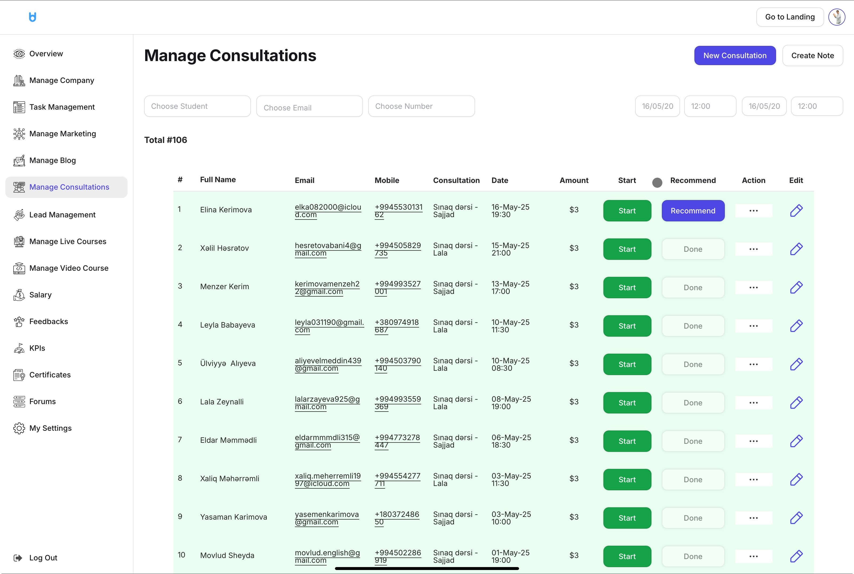The height and width of the screenshot is (574, 854).
Task: Click the New Consultation button
Action: [x=735, y=56]
